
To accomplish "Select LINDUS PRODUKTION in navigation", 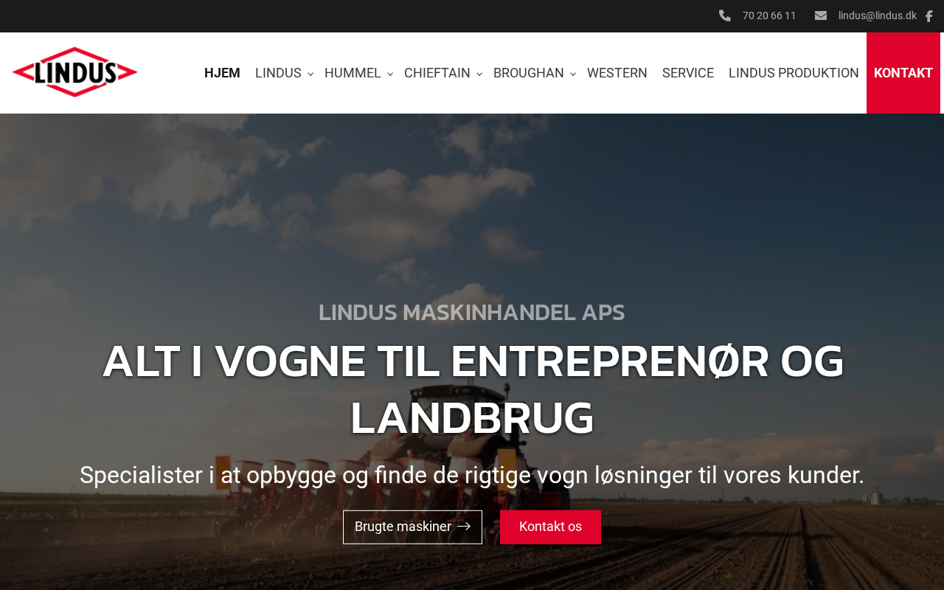I will [x=794, y=73].
